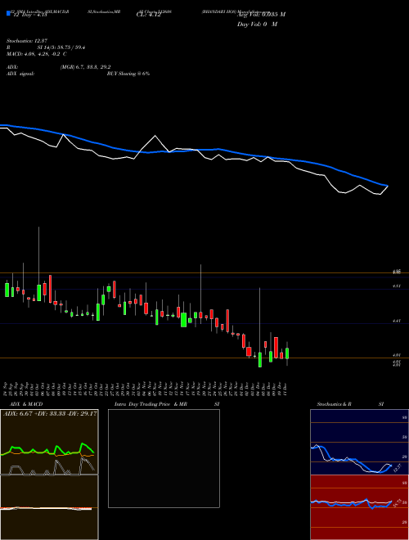Select the "12 Day = 4.13" SMA label
Viewport: 409px width, 540px height.
point(32,15)
